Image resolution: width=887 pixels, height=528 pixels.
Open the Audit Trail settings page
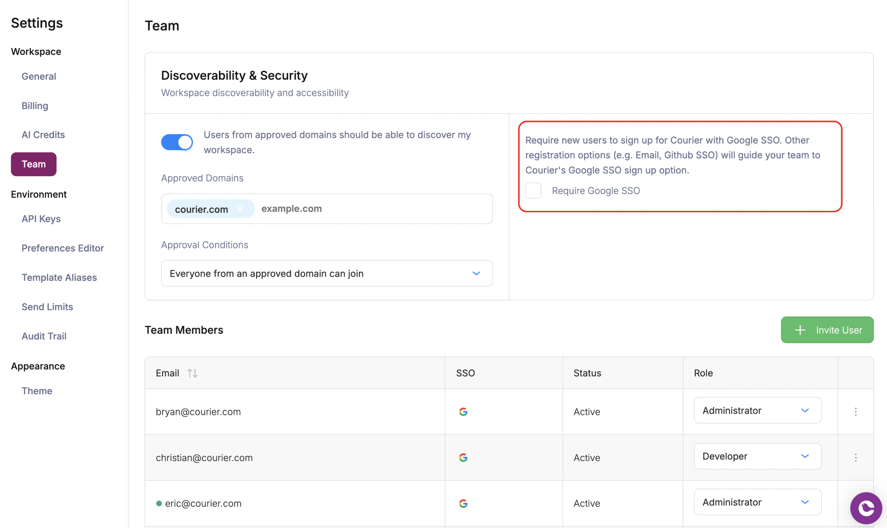(44, 336)
